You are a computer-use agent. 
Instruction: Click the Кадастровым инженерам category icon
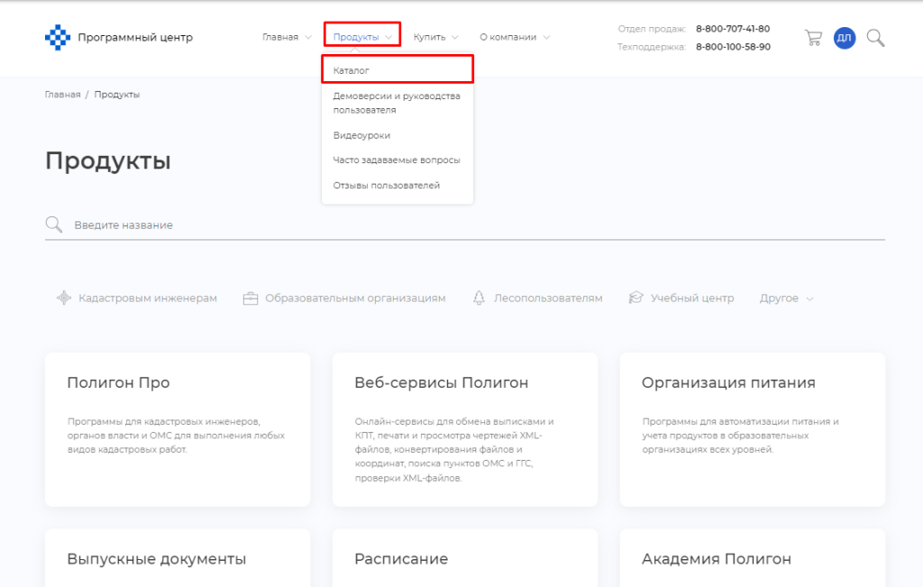coord(64,298)
